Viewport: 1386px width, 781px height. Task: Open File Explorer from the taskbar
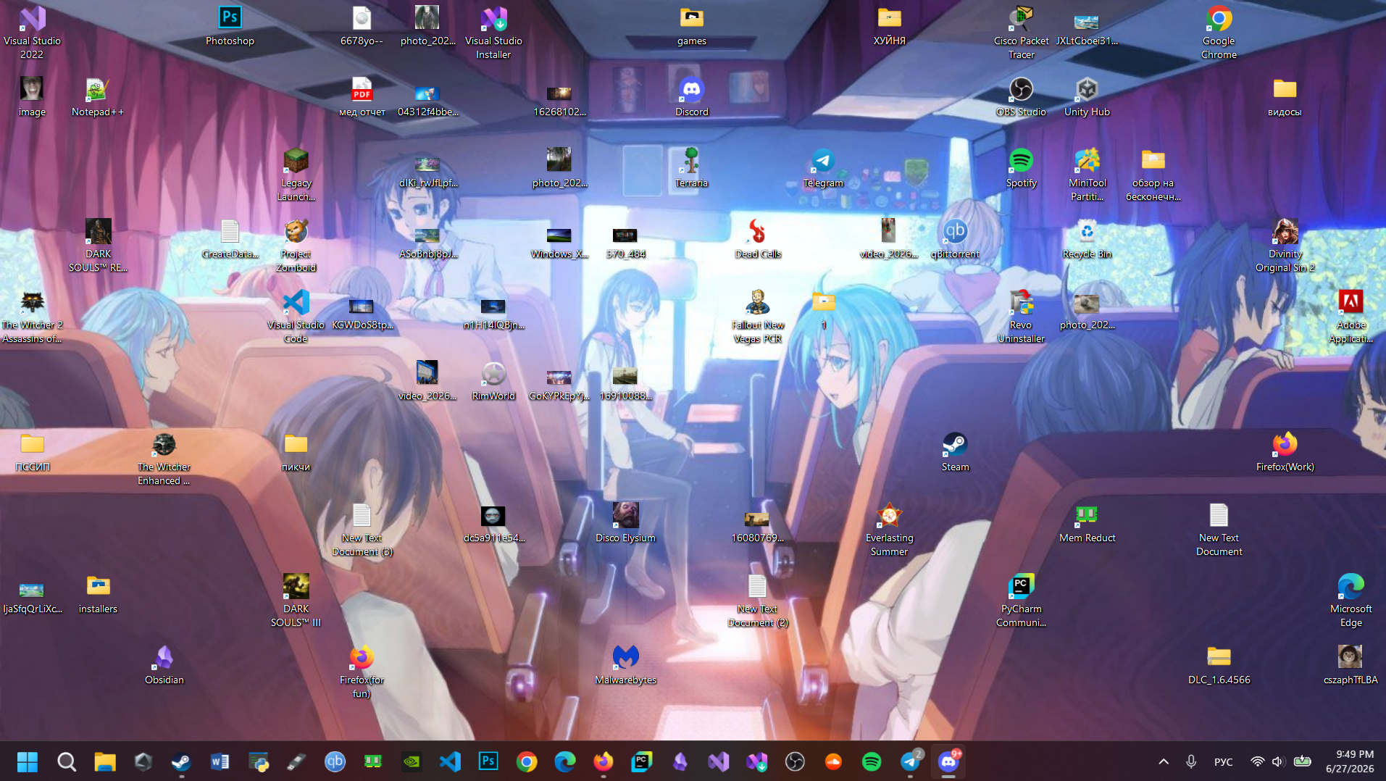[x=104, y=761]
